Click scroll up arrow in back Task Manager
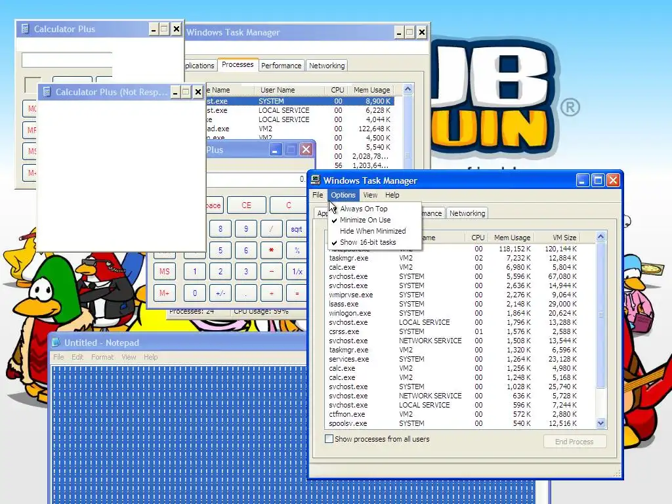The width and height of the screenshot is (672, 504). click(408, 89)
